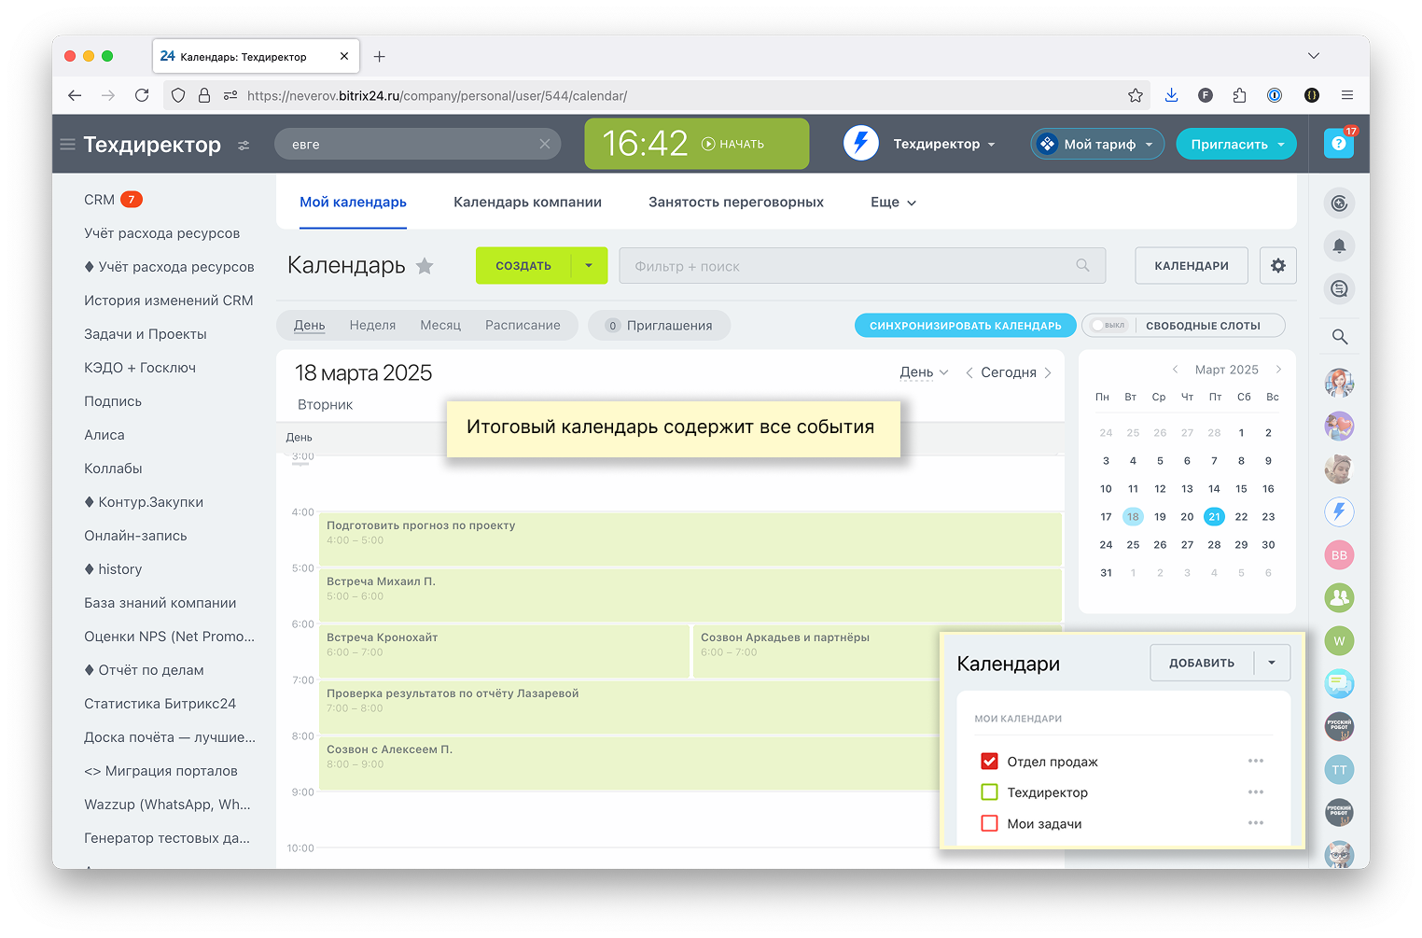Add Календарь page to favorites with star
The width and height of the screenshot is (1422, 938).
[x=425, y=266]
